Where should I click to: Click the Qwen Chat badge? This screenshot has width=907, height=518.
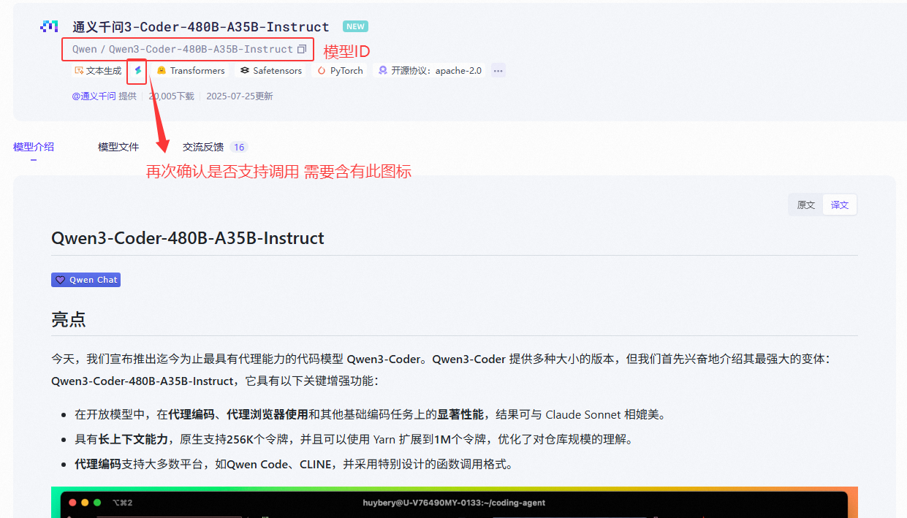[86, 279]
